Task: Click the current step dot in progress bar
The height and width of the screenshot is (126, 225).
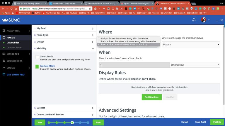Action: point(72,123)
